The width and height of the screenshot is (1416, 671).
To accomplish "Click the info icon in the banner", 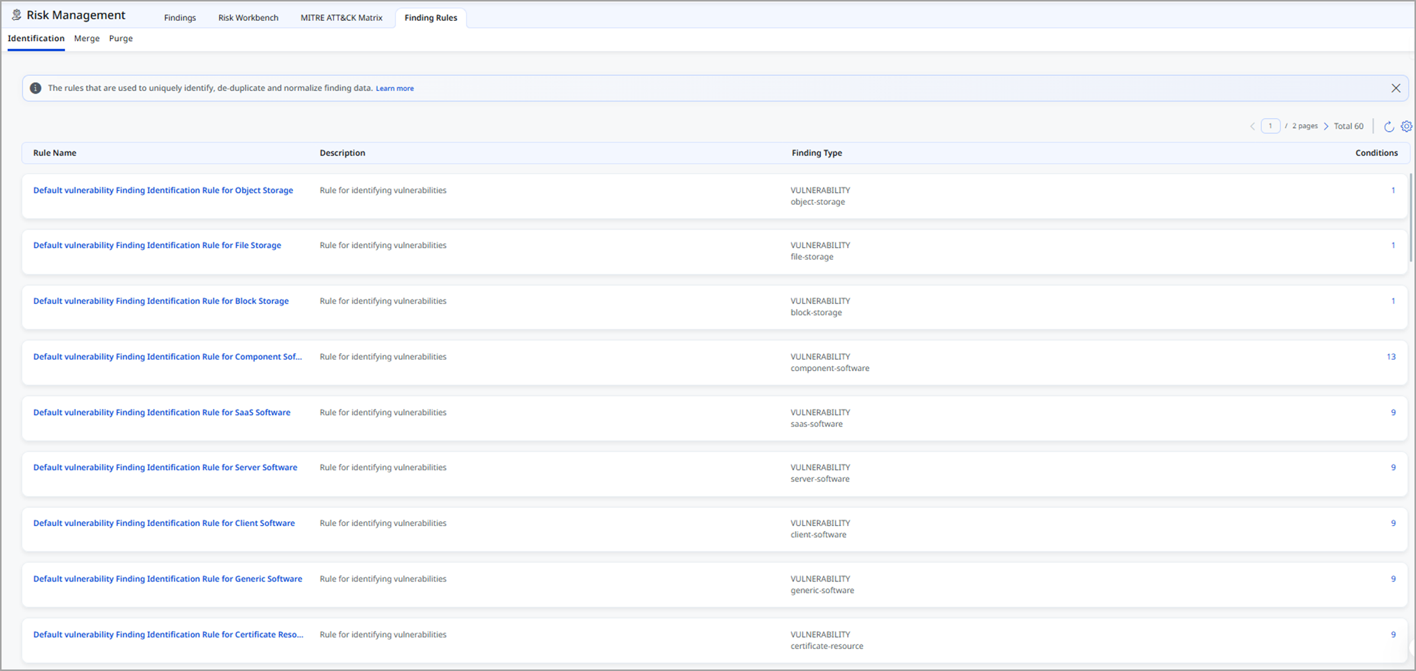I will coord(36,88).
